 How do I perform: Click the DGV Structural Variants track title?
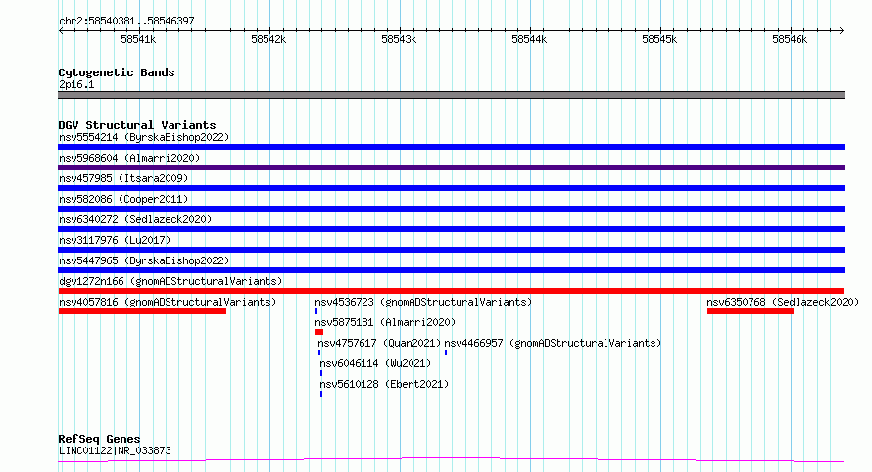[x=137, y=125]
